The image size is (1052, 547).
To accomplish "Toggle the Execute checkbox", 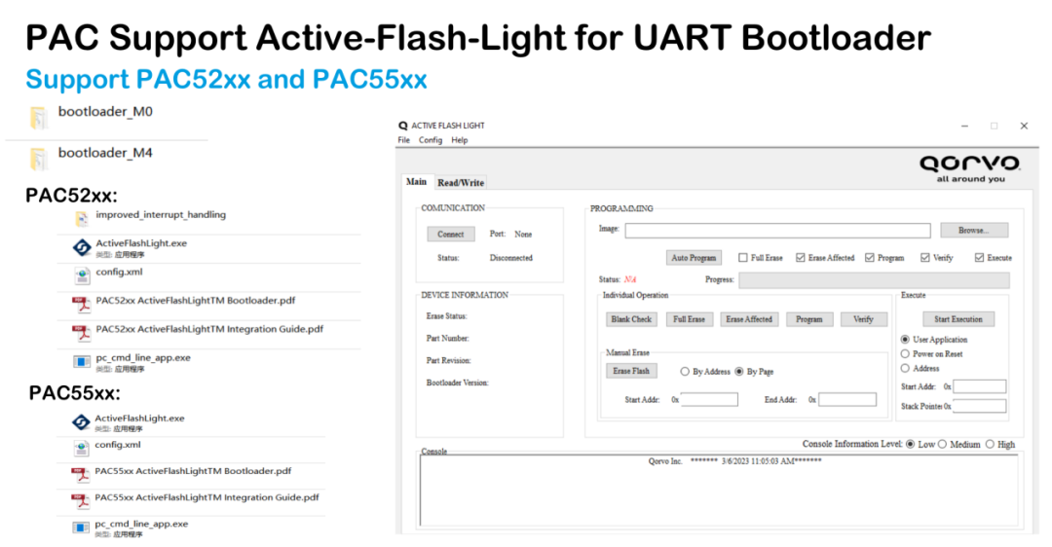I will pyautogui.click(x=979, y=257).
